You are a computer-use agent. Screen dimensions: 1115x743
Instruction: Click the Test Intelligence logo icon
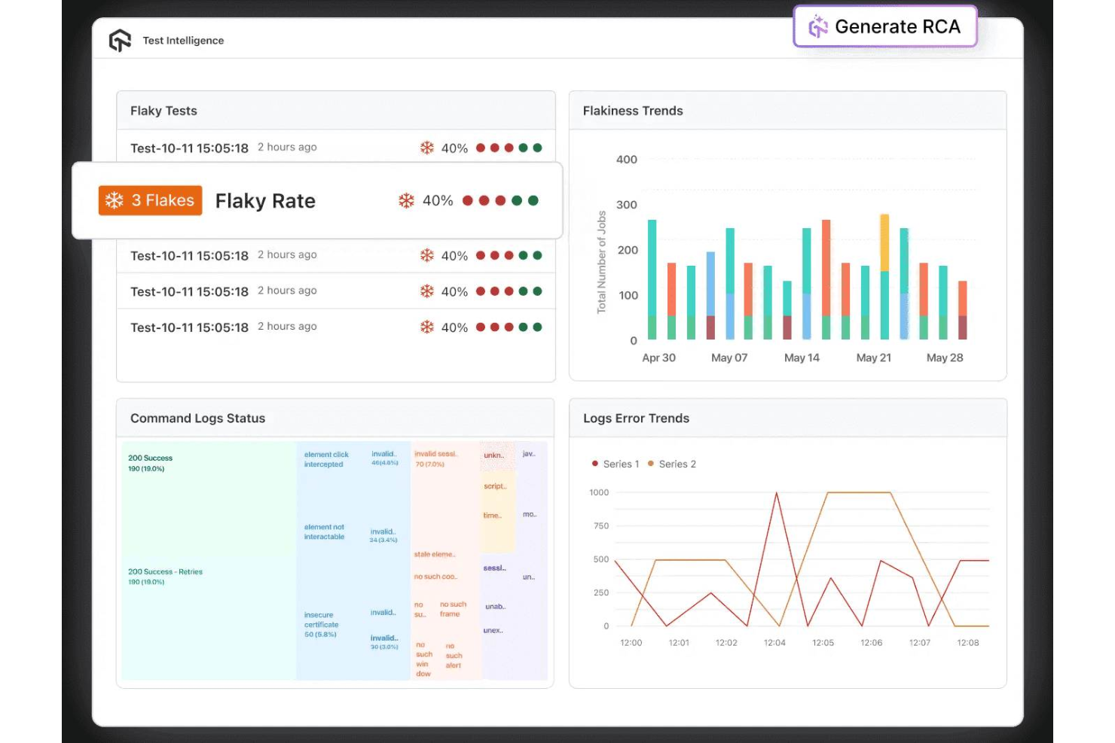121,39
